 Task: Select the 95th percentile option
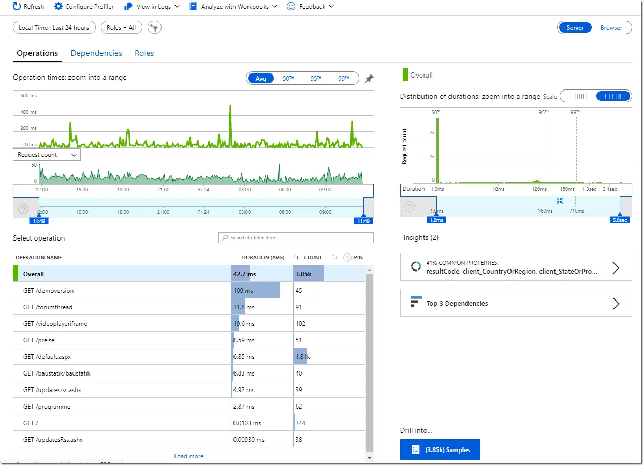pyautogui.click(x=316, y=79)
